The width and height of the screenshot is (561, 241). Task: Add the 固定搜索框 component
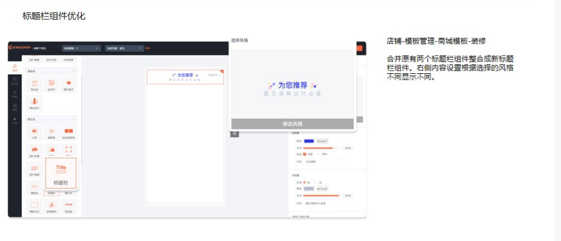pos(69,132)
